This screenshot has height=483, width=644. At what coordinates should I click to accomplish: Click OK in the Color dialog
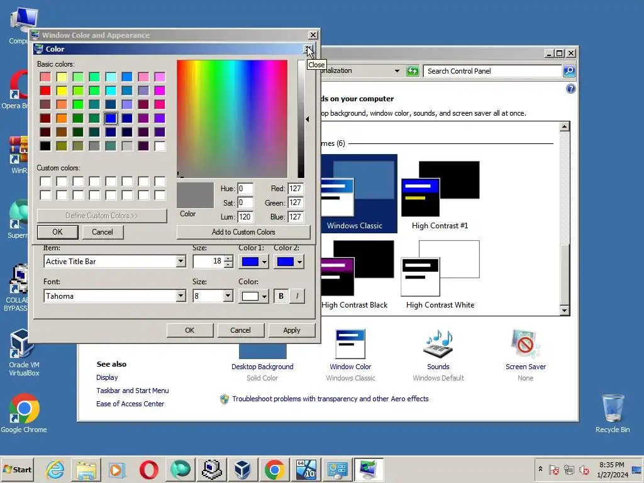[x=57, y=232]
